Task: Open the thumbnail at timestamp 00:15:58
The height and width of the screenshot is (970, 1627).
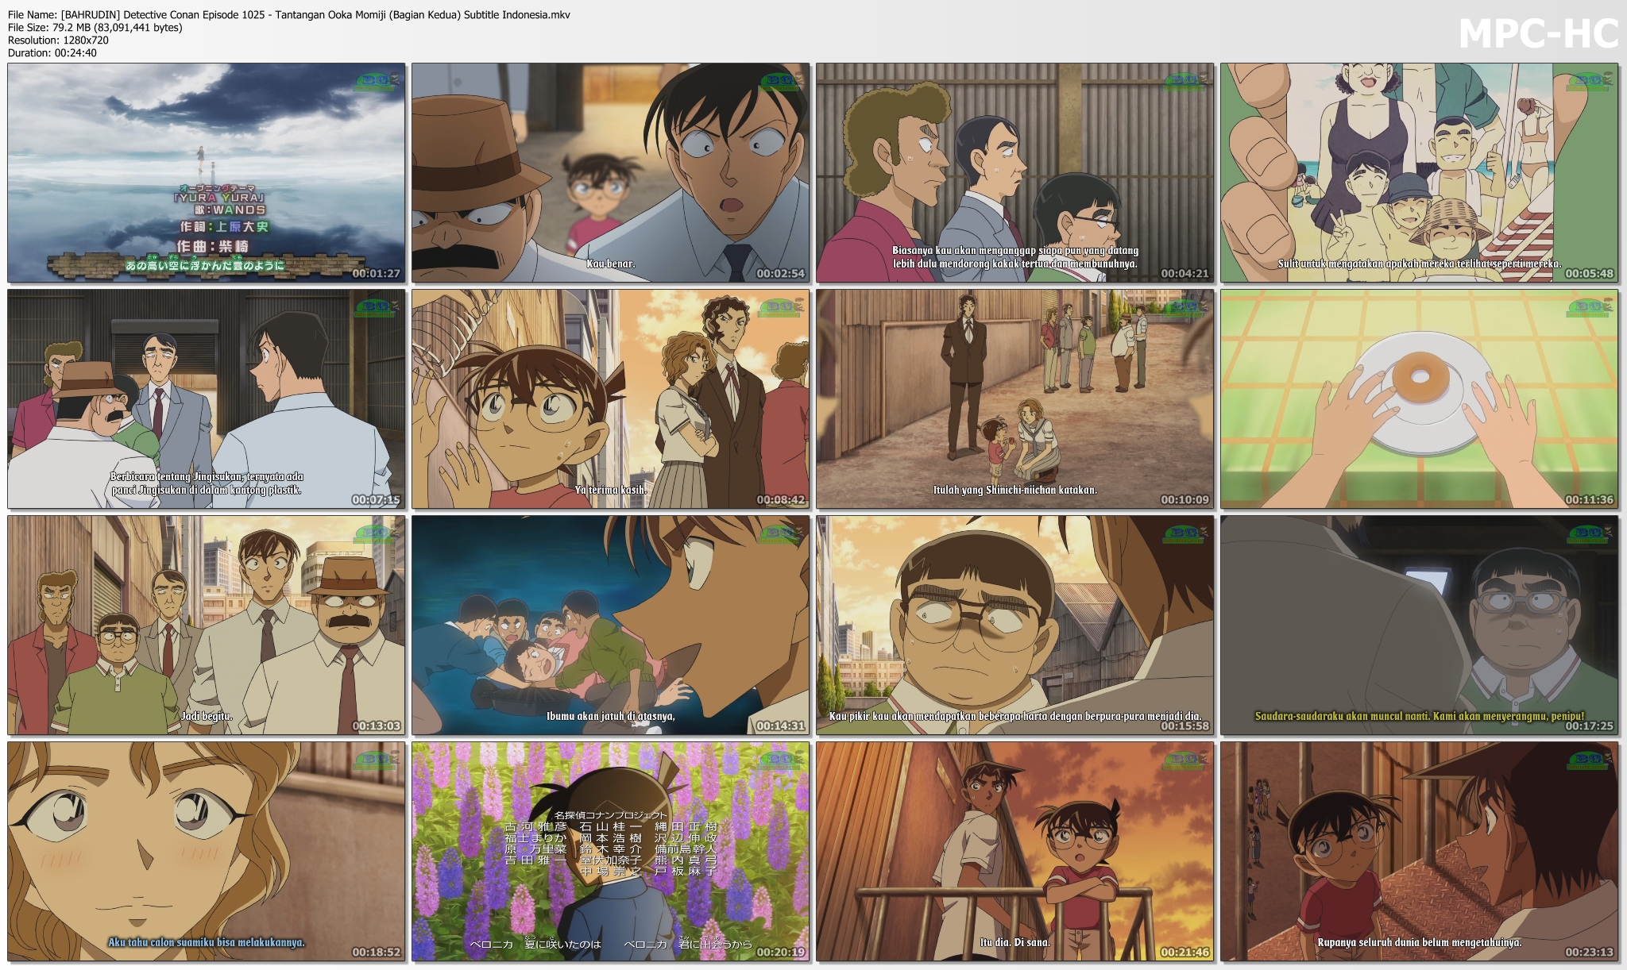Action: pyautogui.click(x=1015, y=625)
